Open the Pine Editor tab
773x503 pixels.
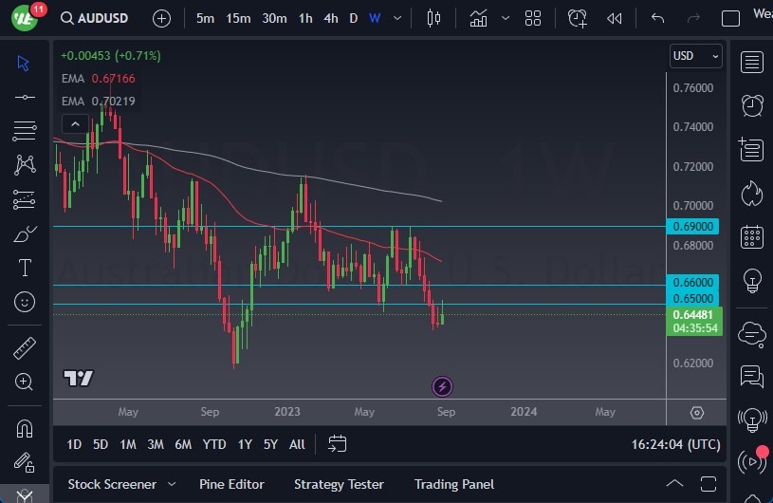point(233,484)
